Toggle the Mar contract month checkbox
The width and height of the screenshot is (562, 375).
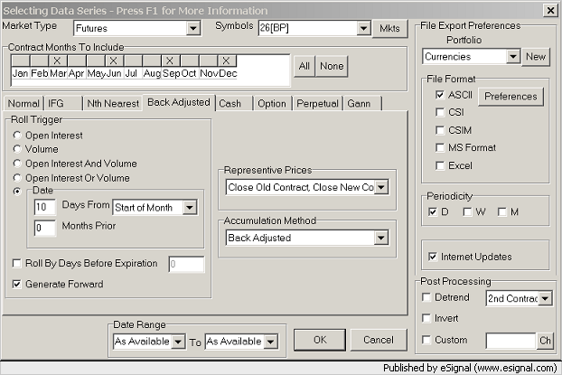pos(57,61)
